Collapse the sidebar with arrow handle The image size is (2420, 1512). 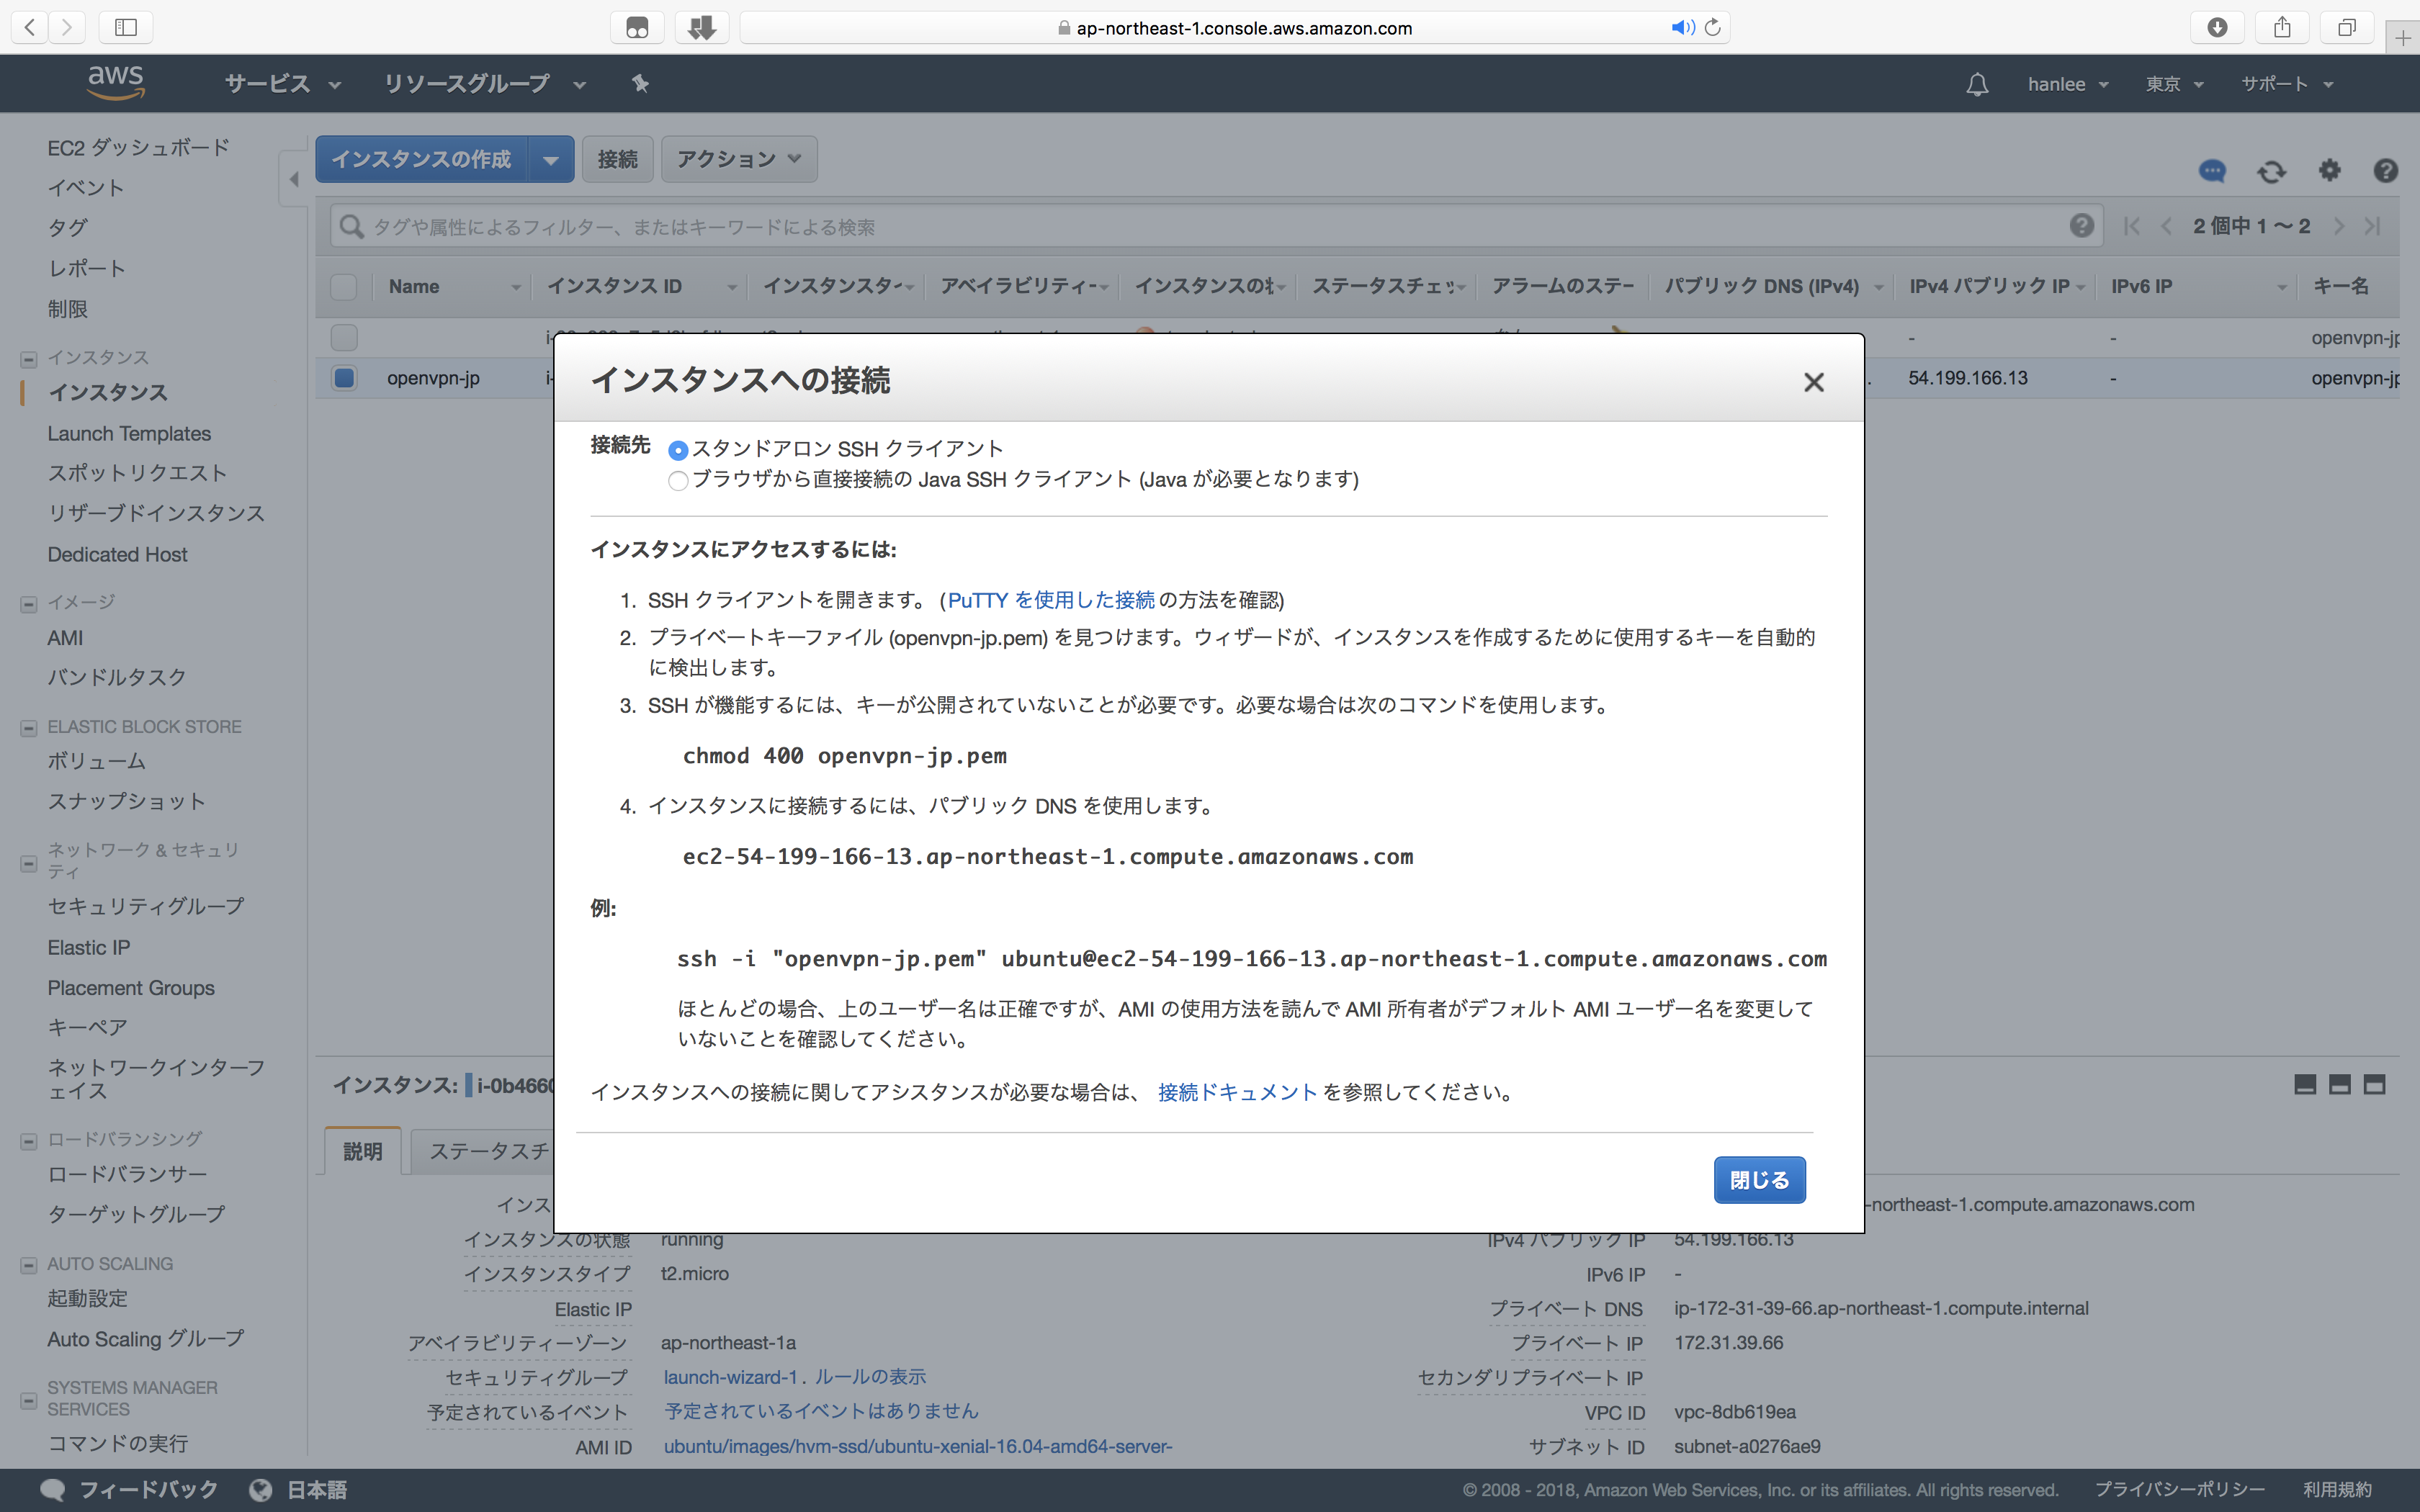pos(293,180)
